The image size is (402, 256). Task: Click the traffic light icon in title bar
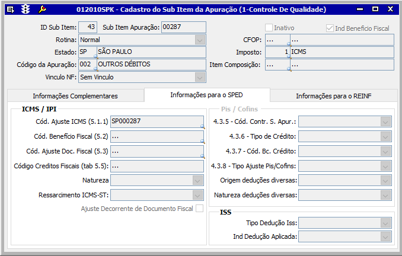[x=25, y=9]
